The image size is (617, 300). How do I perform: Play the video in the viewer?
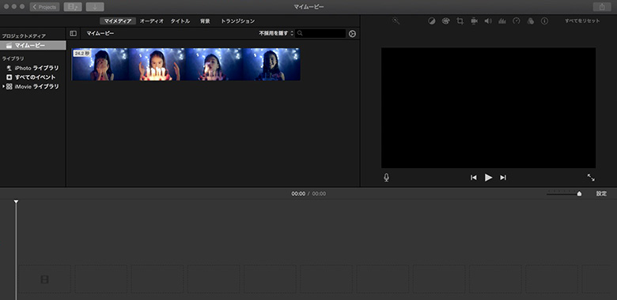[x=488, y=178]
